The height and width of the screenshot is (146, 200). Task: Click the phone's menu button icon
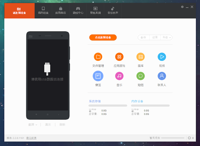[x=36, y=114]
